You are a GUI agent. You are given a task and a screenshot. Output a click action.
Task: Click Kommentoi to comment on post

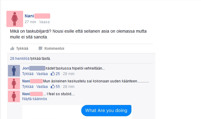[x=54, y=49]
